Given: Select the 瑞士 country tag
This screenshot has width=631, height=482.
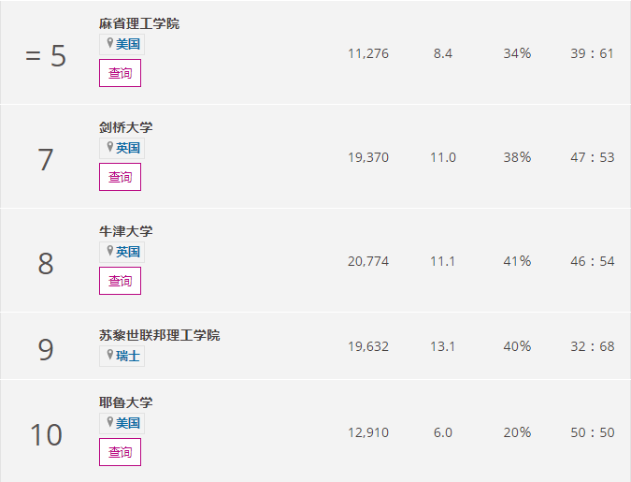Looking at the screenshot, I should [x=128, y=356].
